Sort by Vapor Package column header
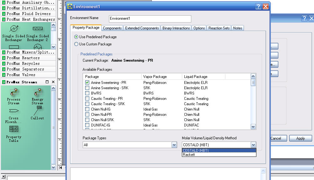 162,77
